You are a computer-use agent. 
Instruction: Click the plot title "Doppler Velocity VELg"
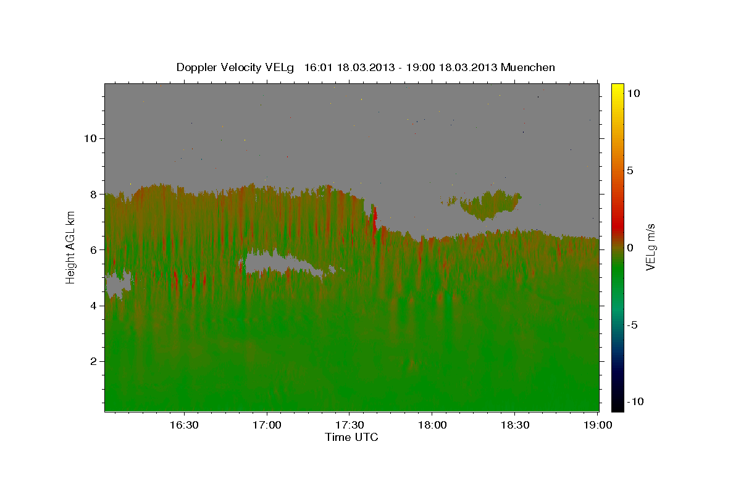click(235, 67)
